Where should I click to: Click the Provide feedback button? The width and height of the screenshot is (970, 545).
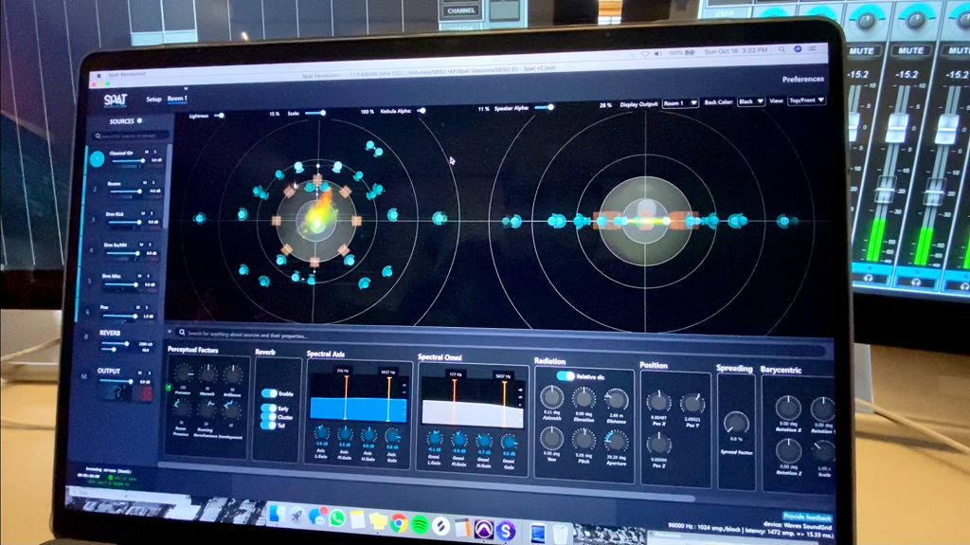[x=807, y=516]
